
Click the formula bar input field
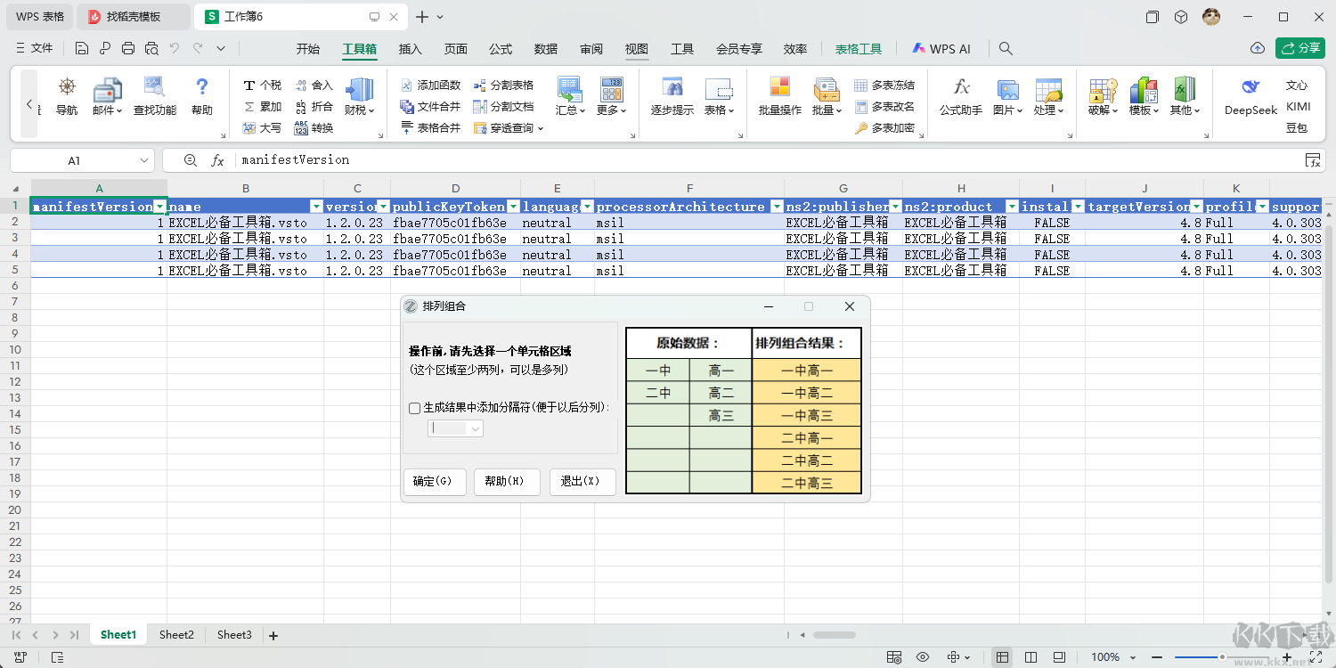(769, 160)
